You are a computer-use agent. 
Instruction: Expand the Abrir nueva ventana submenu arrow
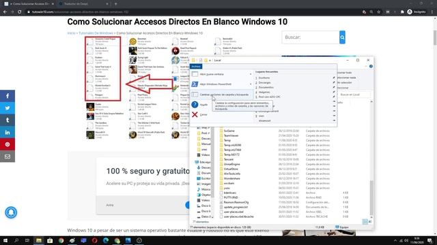tap(251, 74)
